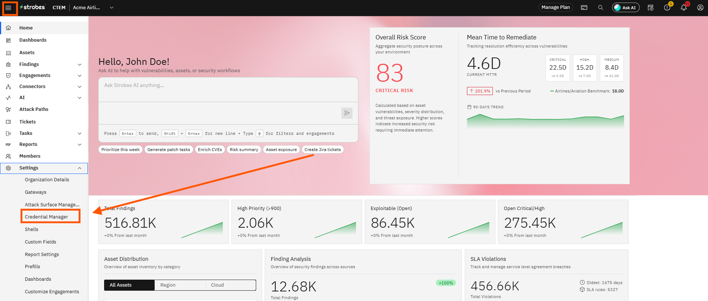Click the Prioritize this week chip
The height and width of the screenshot is (301, 708).
click(x=121, y=150)
